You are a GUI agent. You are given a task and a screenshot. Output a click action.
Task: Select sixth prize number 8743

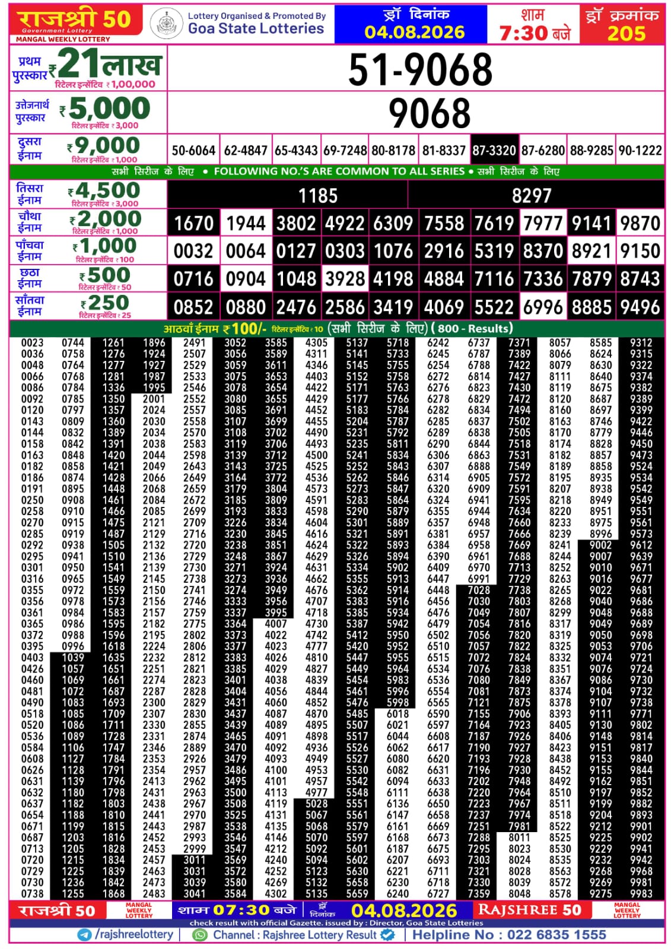640,279
